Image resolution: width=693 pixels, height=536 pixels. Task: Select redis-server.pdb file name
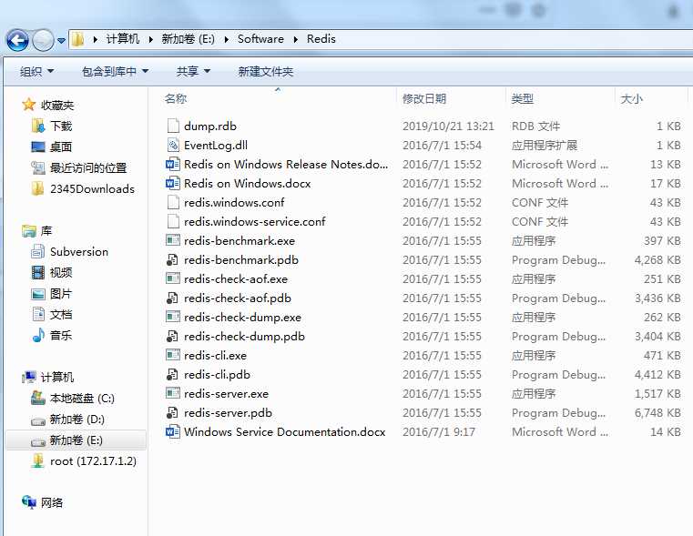pyautogui.click(x=228, y=413)
